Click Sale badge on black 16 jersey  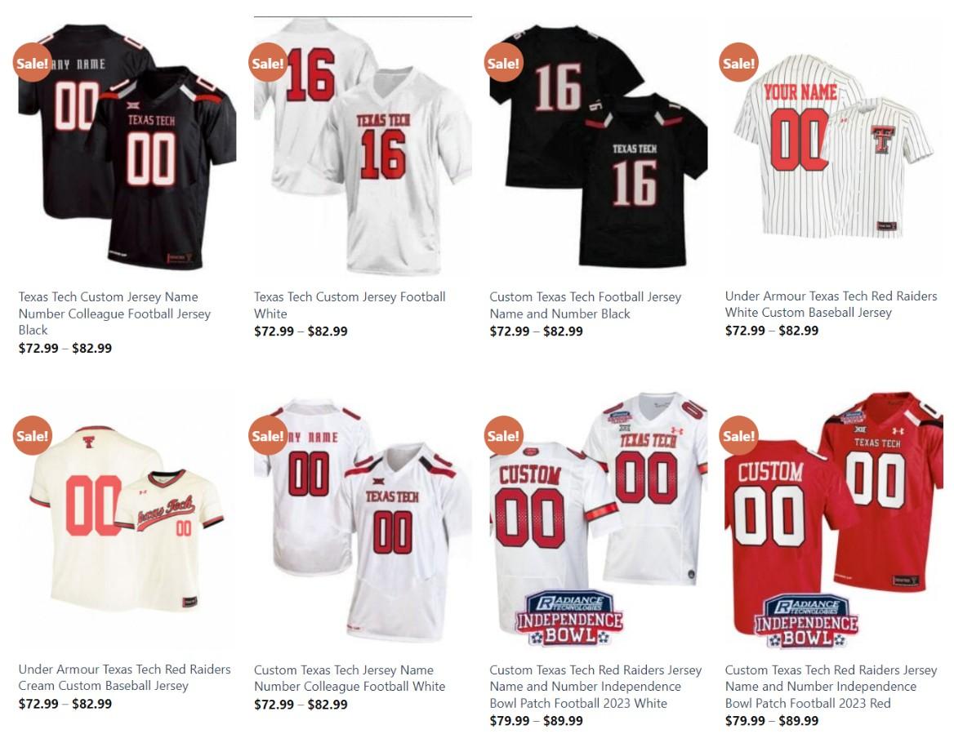point(503,63)
